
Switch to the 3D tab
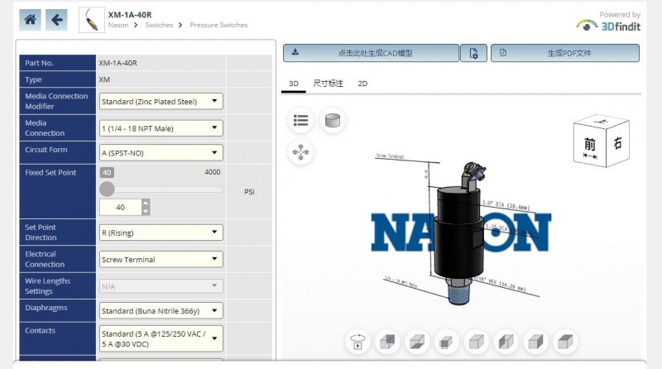point(294,84)
